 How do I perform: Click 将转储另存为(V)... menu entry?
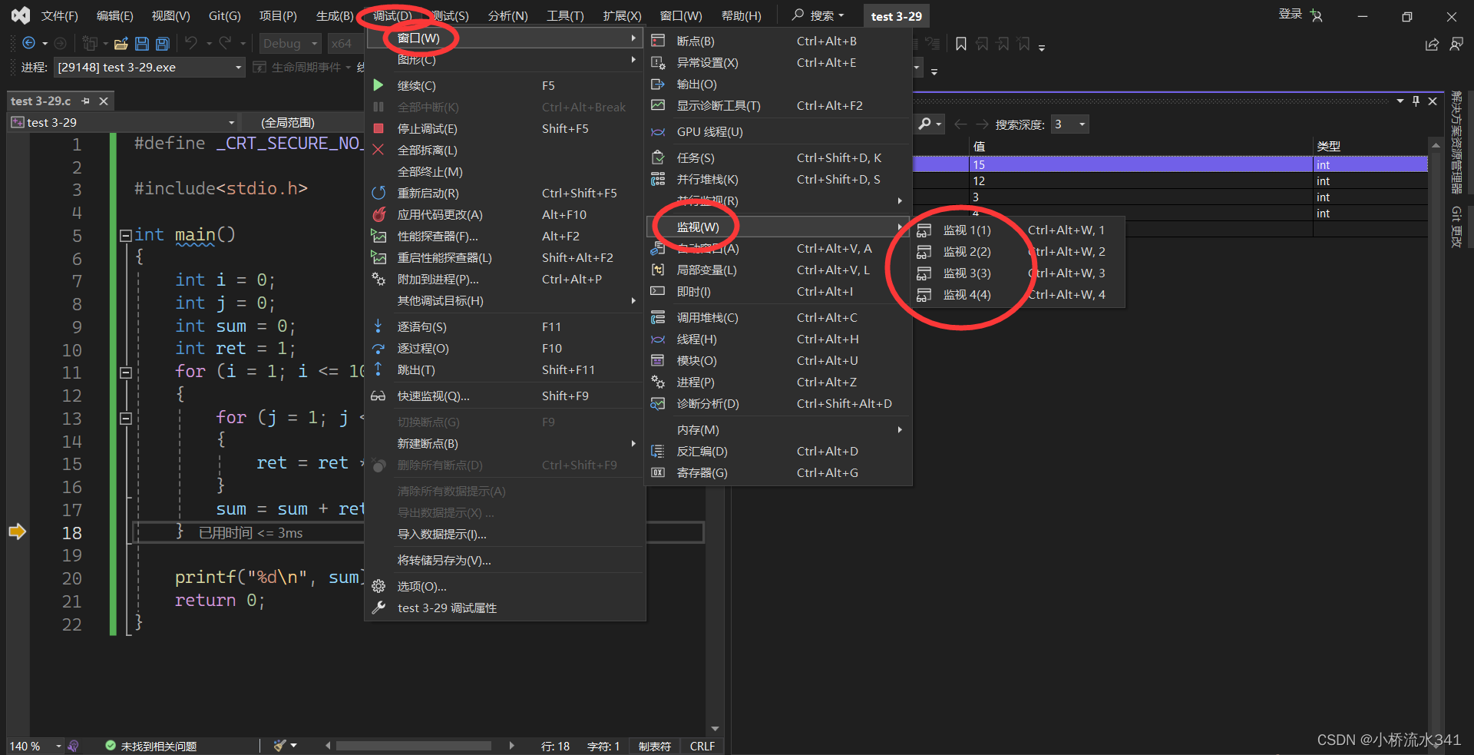coord(504,560)
